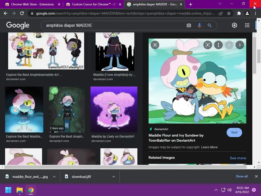This screenshot has height=196, width=261.
Task: Click the magnifier search button
Action: pos(210,25)
